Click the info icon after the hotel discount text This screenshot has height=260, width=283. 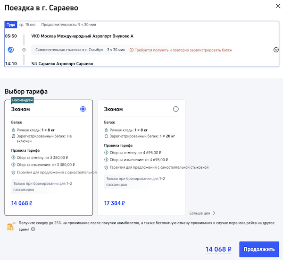pyautogui.click(x=33, y=230)
